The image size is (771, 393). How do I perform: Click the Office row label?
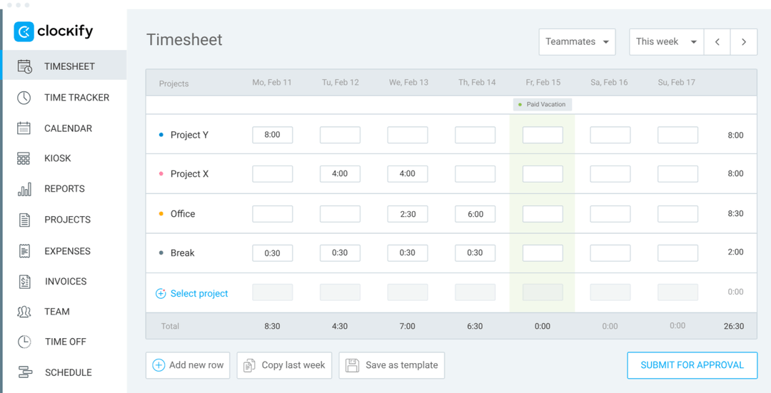[183, 214]
